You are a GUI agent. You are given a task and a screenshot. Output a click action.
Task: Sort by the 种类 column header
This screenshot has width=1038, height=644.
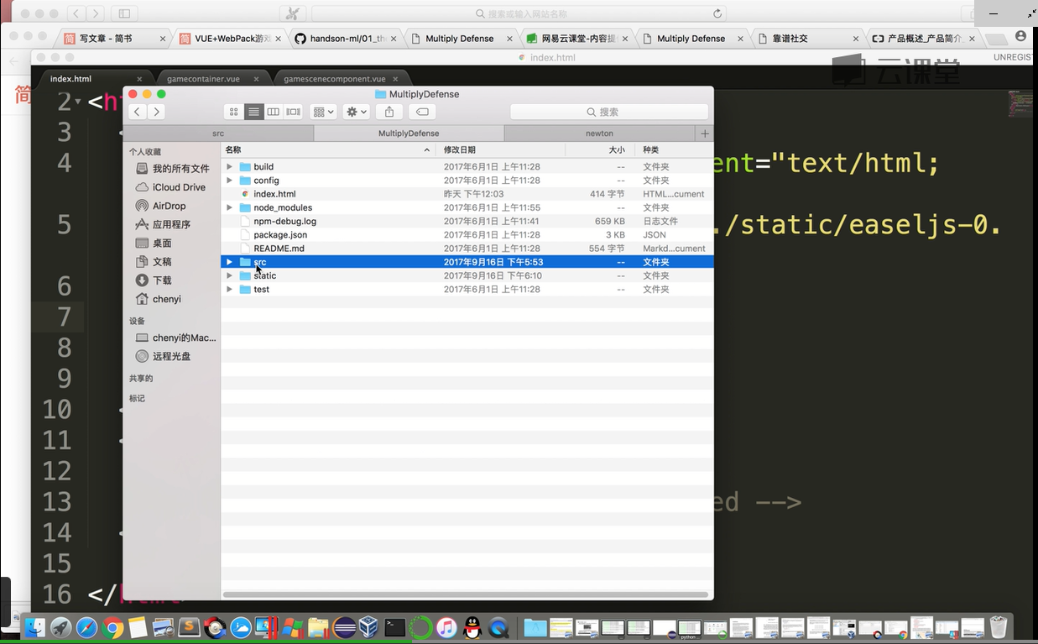tap(674, 149)
